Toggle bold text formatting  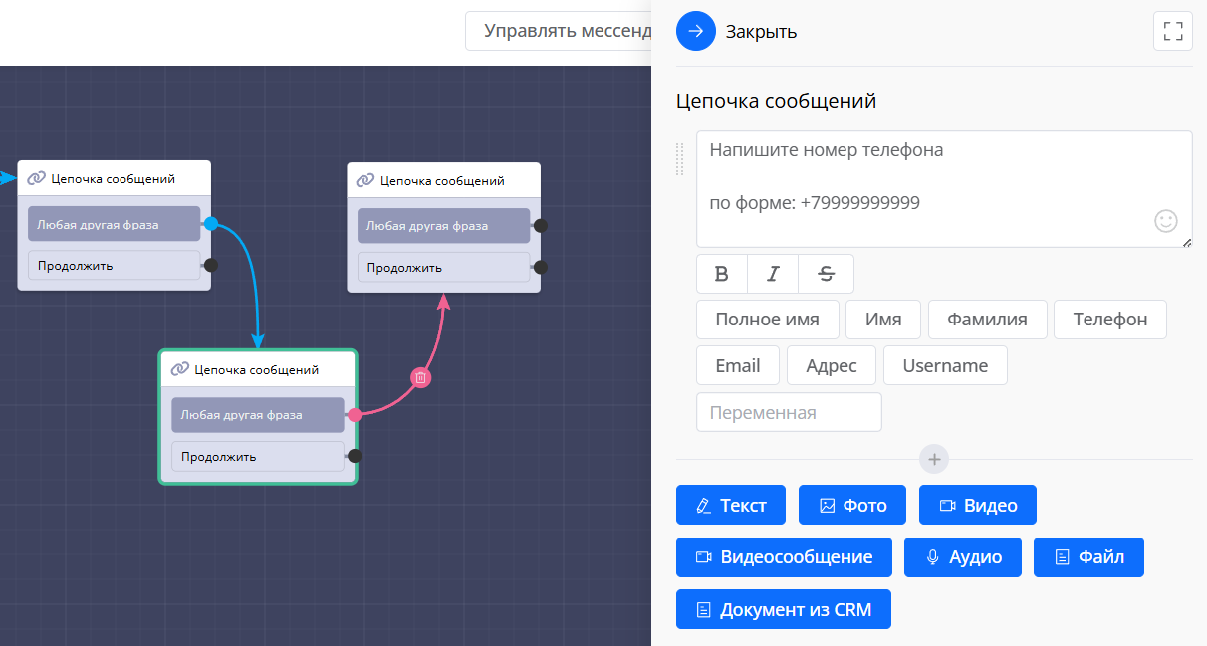(x=722, y=274)
